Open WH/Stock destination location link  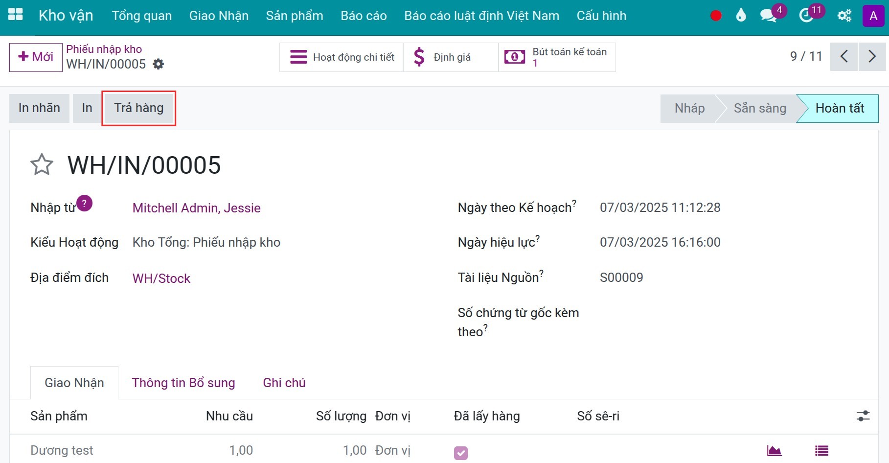click(161, 278)
